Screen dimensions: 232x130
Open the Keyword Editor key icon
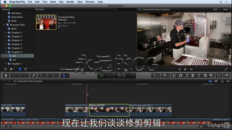coord(34,75)
